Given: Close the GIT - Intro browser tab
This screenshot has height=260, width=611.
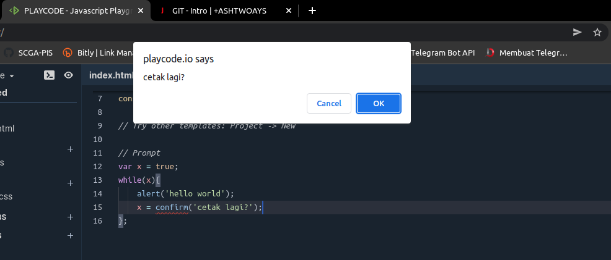Looking at the screenshot, I should (289, 11).
